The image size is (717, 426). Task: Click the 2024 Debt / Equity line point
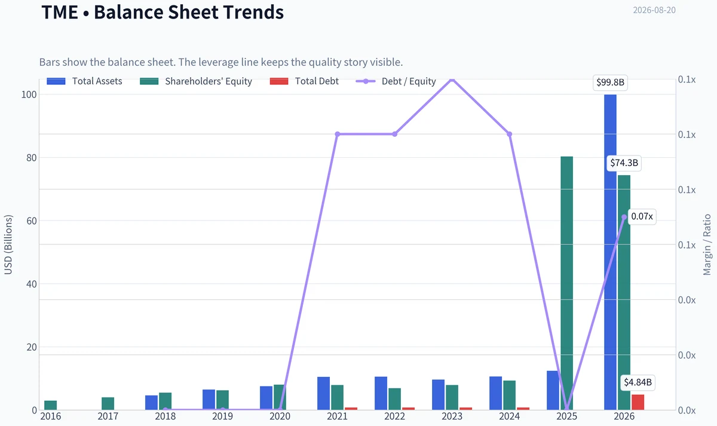click(x=510, y=134)
